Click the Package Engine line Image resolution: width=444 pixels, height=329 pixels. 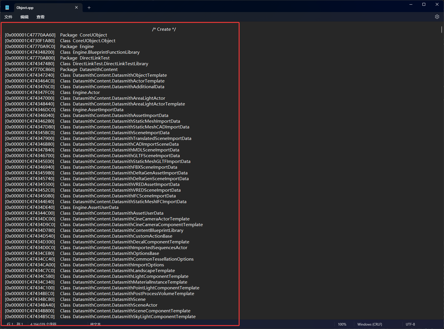pos(49,47)
